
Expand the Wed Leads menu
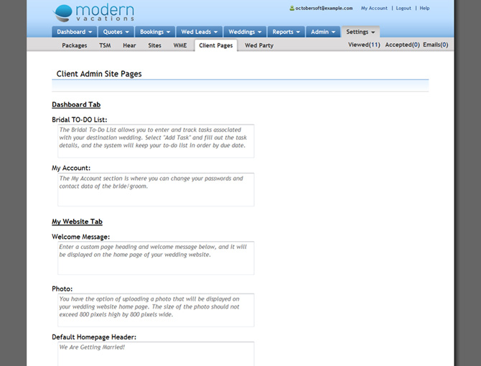click(199, 32)
